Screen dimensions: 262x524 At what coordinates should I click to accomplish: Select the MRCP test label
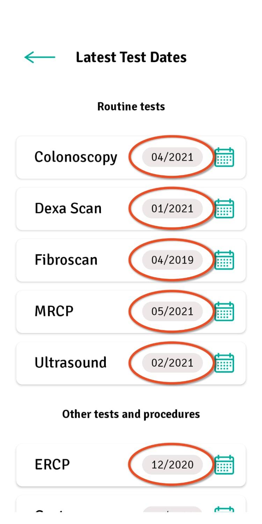tap(54, 311)
